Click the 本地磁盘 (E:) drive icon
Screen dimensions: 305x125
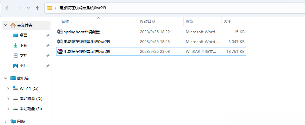point(16,109)
